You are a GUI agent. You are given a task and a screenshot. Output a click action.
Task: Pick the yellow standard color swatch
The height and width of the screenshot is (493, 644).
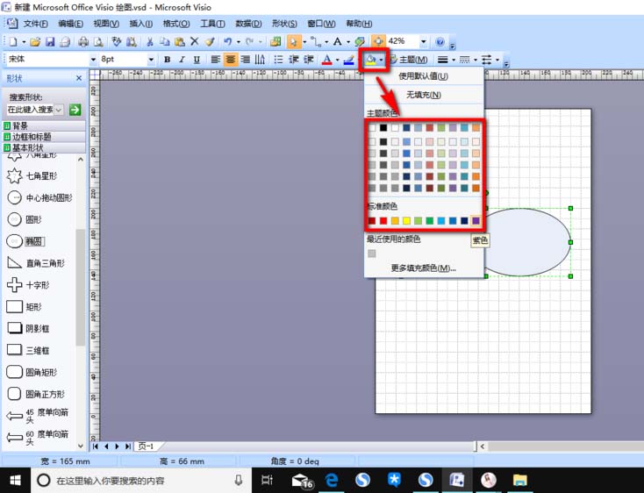click(406, 221)
